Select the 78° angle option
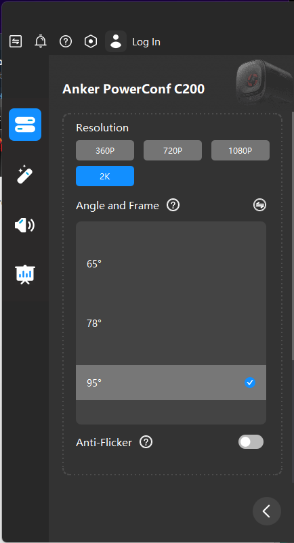Screen dimensions: 294x543 coord(171,324)
